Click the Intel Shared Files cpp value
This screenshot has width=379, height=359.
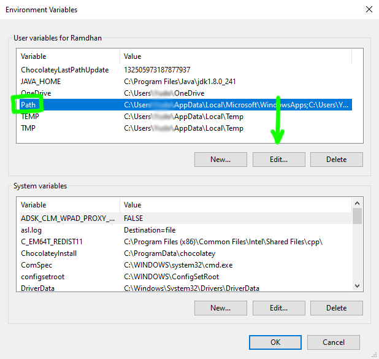point(223,242)
